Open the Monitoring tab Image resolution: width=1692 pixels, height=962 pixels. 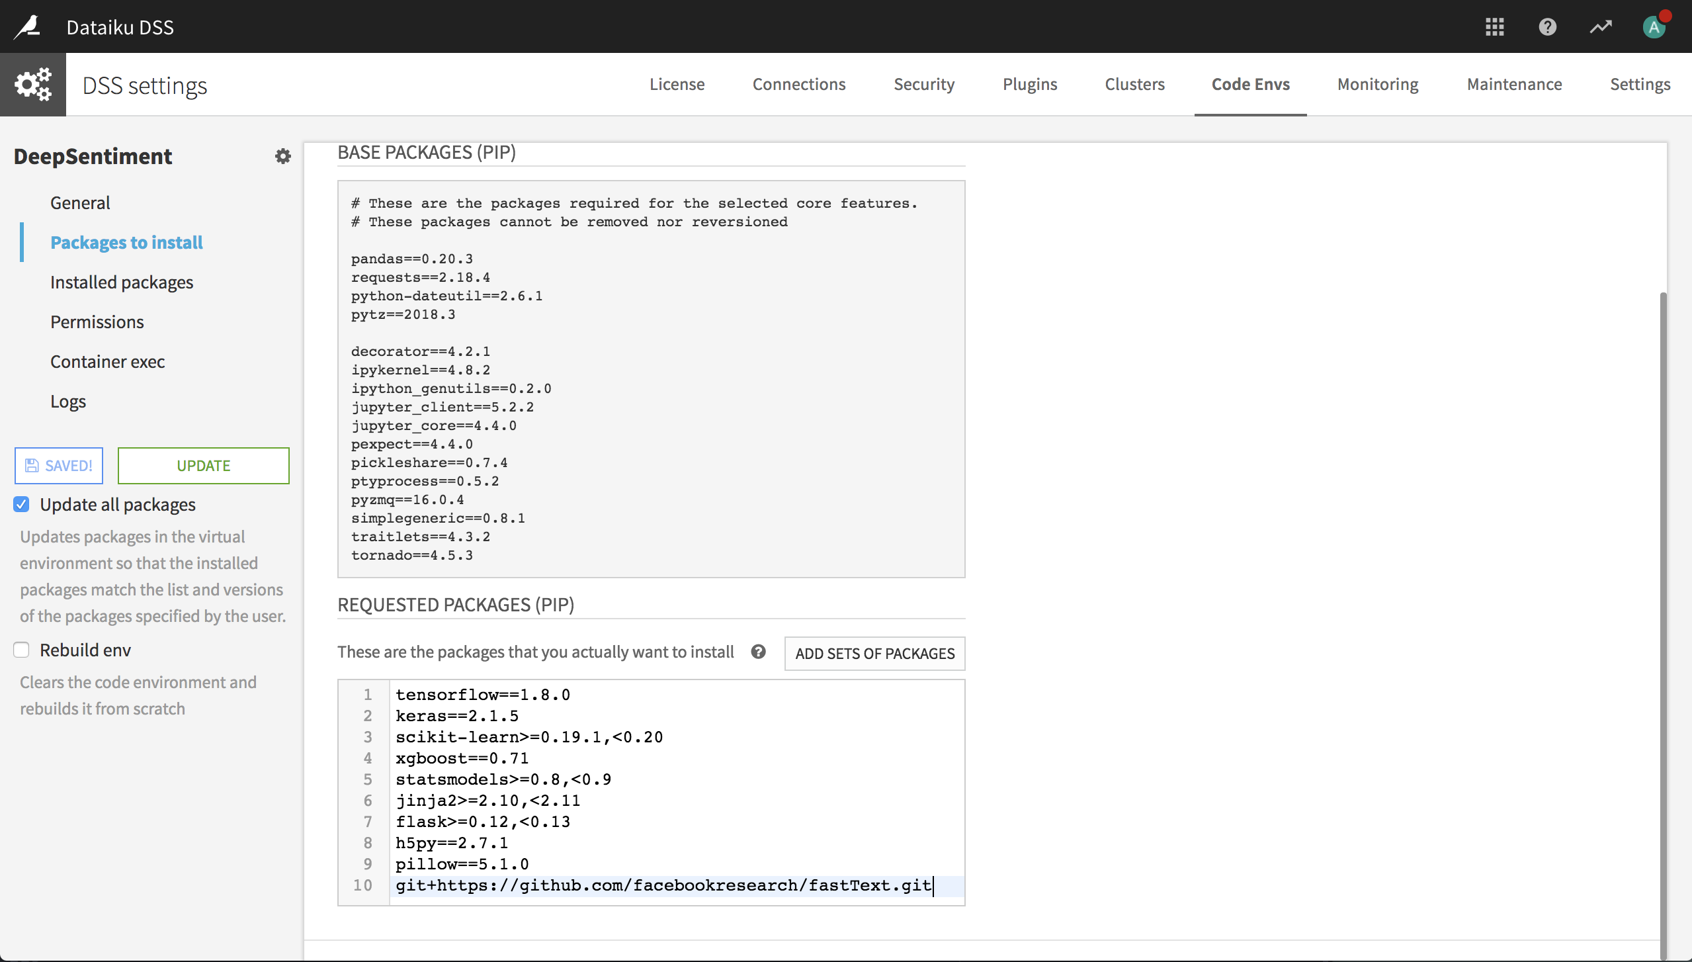pyautogui.click(x=1378, y=84)
